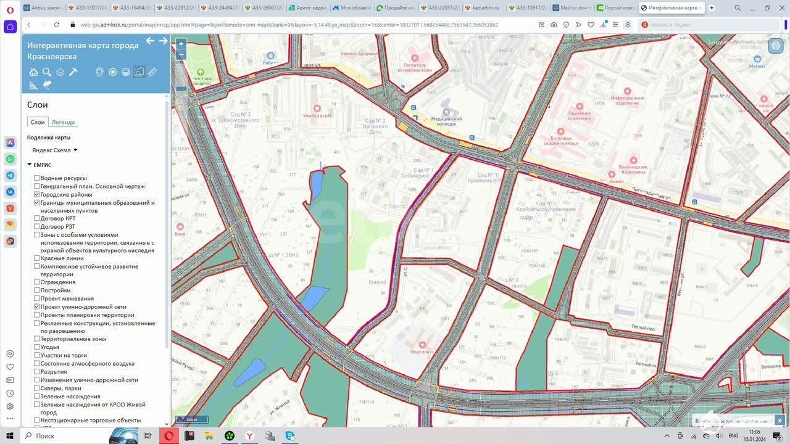Click the hammer tools icon

click(73, 72)
